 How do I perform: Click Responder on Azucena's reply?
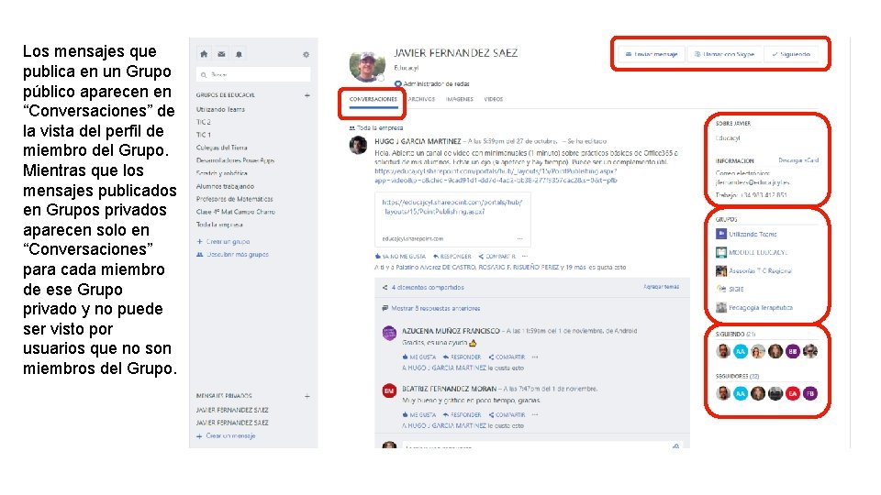point(462,357)
